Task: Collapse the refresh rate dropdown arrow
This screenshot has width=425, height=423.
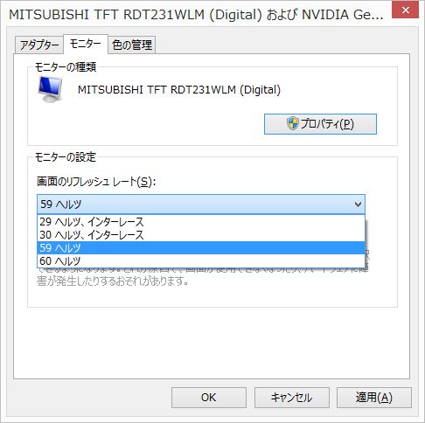Action: (358, 205)
